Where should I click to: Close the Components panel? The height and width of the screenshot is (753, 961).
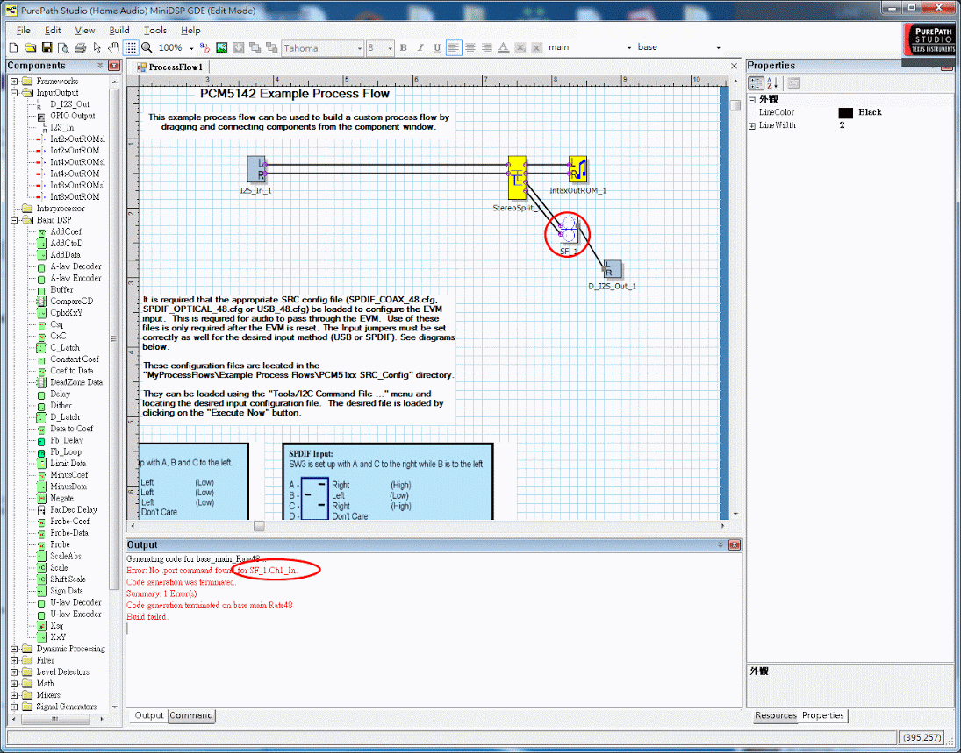tap(114, 66)
